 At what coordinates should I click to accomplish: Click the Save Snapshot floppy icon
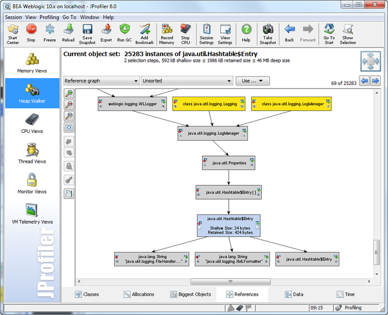[x=87, y=34]
